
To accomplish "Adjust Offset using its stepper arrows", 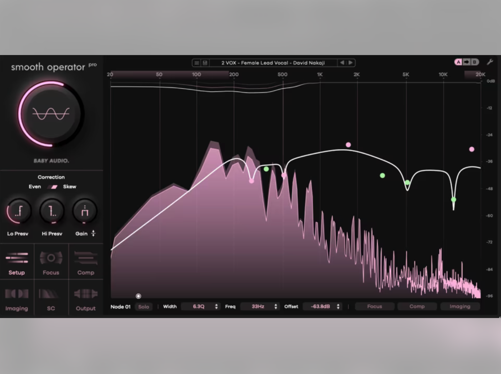I will click(x=338, y=306).
